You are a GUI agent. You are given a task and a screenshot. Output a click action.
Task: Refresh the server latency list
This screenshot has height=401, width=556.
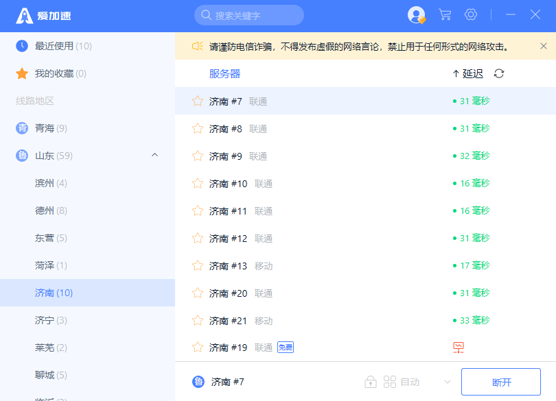click(499, 74)
